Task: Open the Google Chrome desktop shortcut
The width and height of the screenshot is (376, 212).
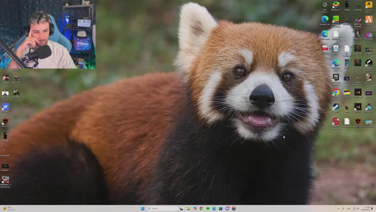Action: tap(336, 94)
